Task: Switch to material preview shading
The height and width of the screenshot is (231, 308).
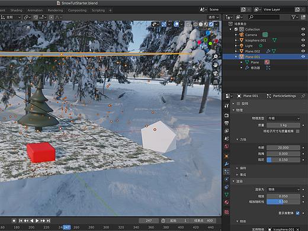Action: (206, 24)
